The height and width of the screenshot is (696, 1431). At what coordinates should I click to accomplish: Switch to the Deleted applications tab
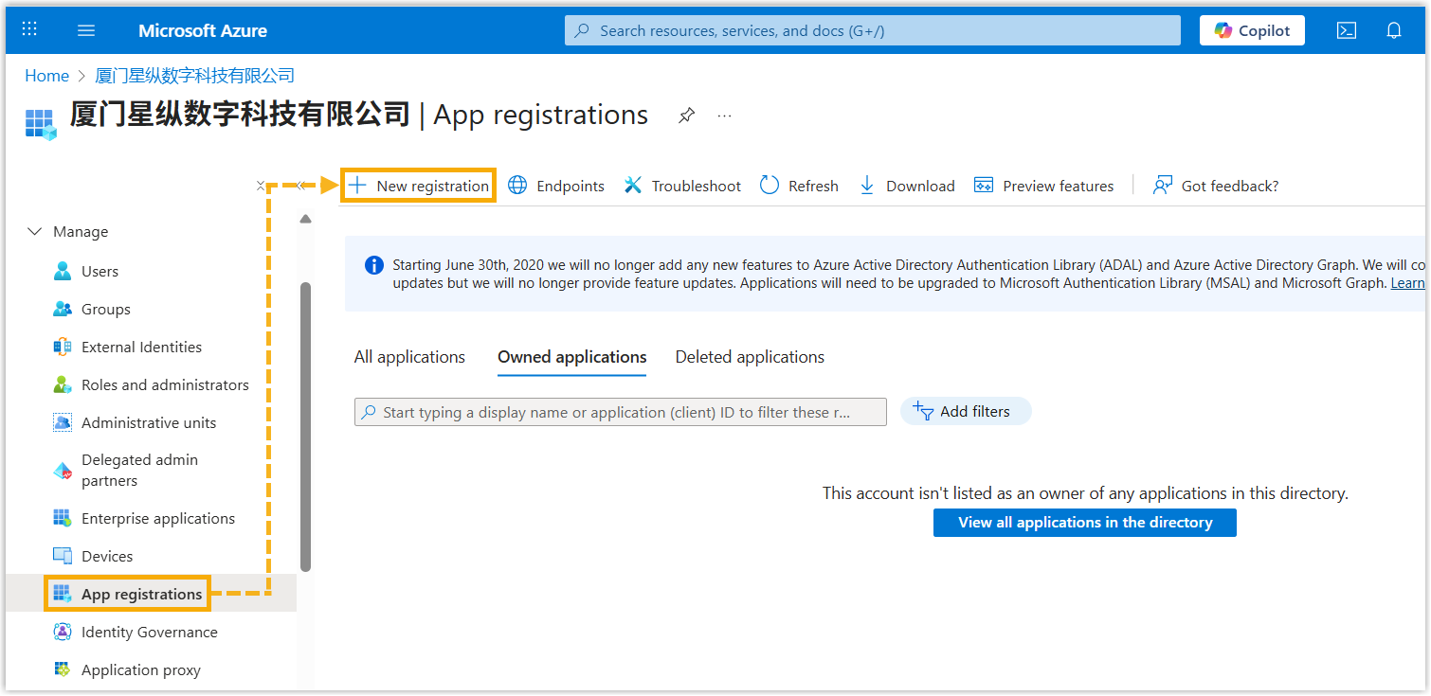coord(750,357)
